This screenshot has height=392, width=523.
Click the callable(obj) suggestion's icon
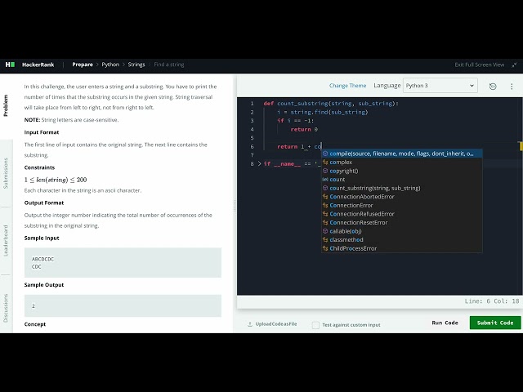coord(325,231)
